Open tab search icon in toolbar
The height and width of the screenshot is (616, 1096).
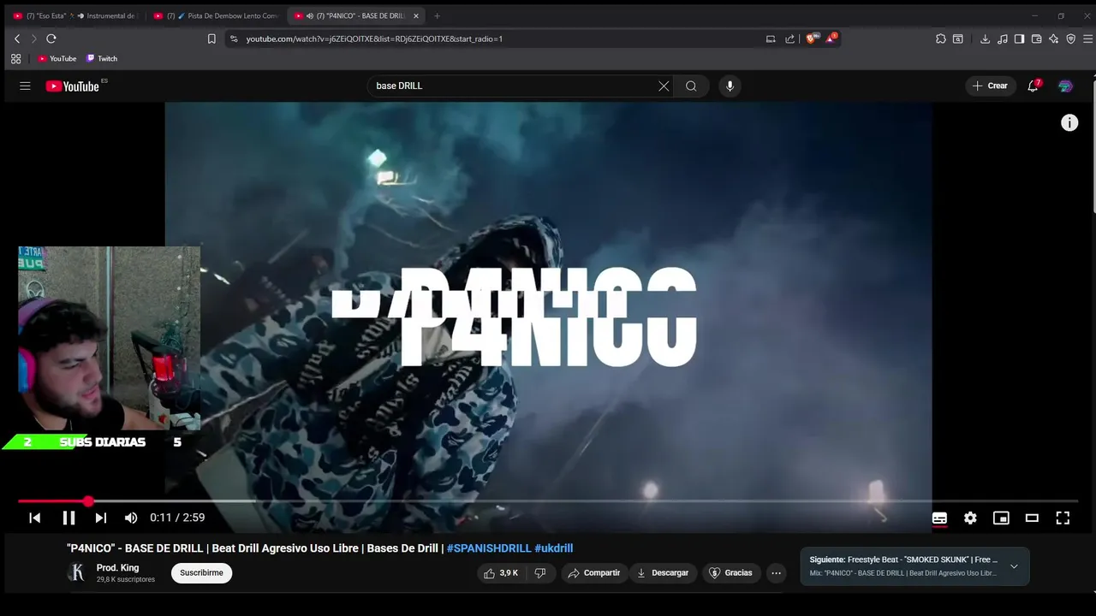[958, 38]
